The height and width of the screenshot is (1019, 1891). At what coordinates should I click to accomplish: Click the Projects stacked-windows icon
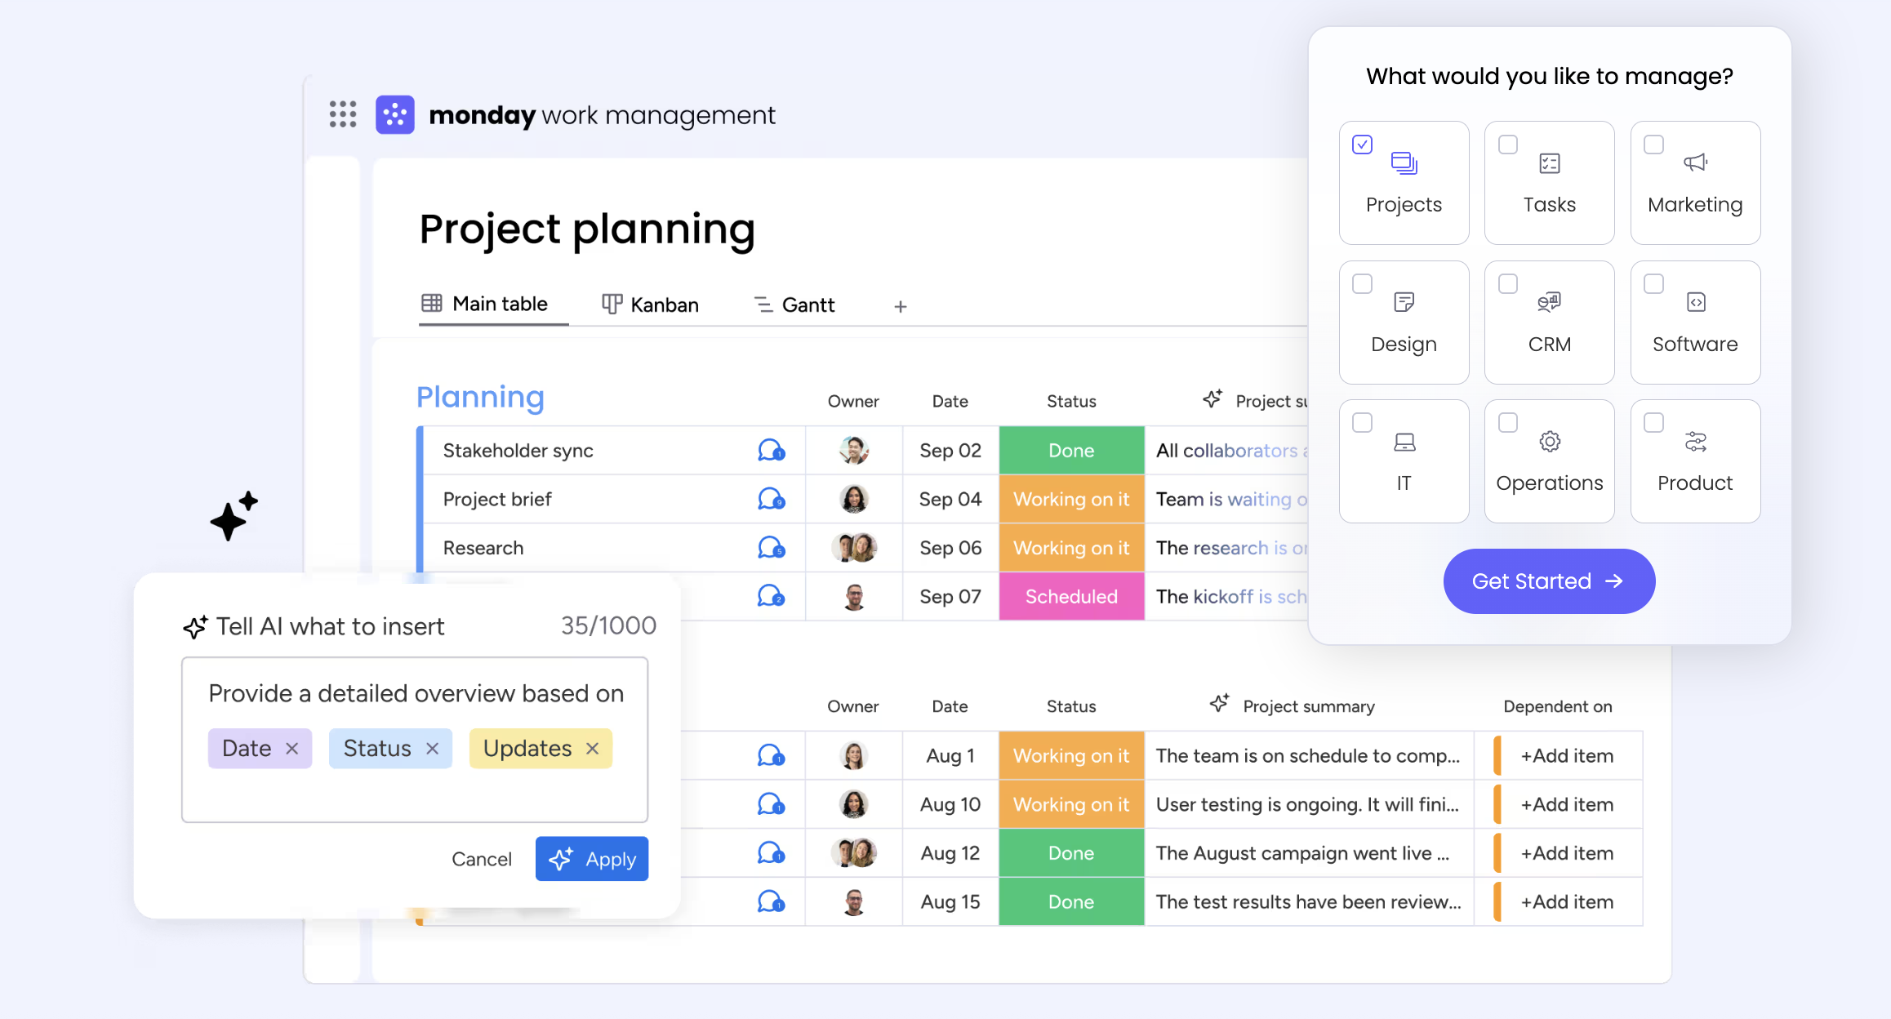(1404, 163)
